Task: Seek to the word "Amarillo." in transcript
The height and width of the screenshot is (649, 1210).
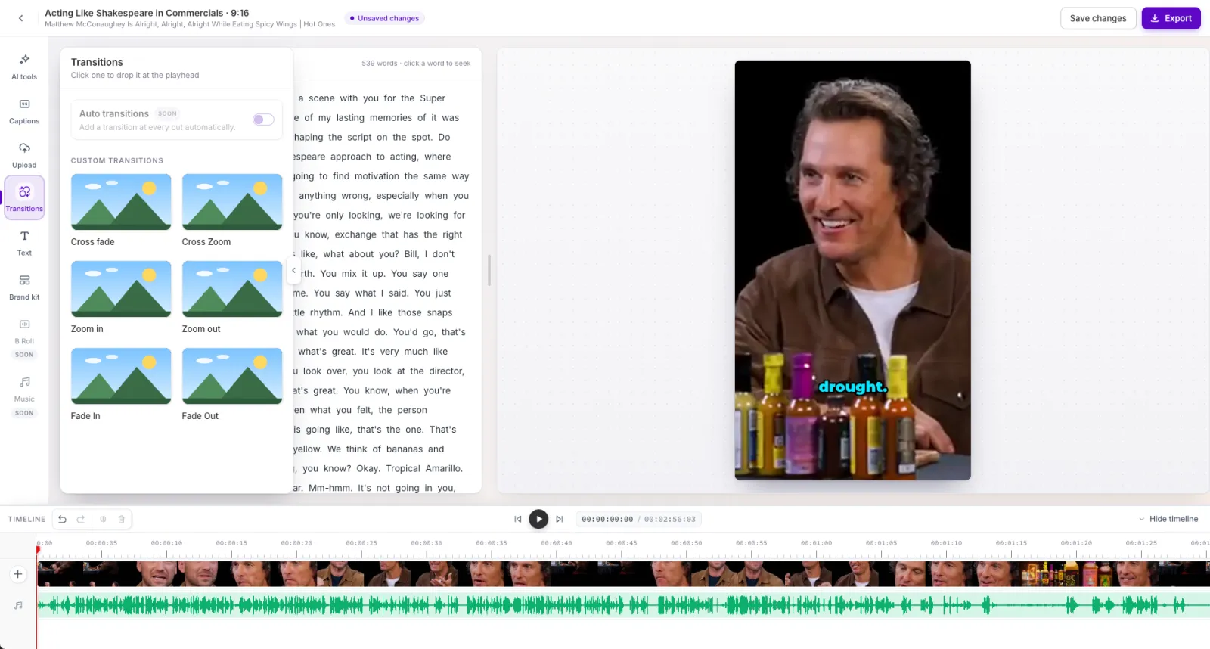Action: pos(444,469)
